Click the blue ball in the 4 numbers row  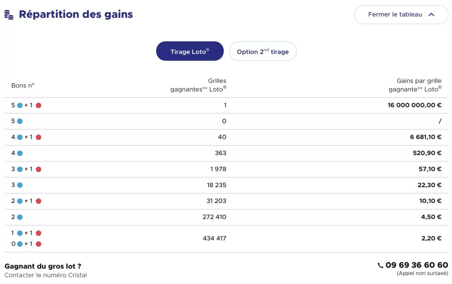tap(20, 154)
